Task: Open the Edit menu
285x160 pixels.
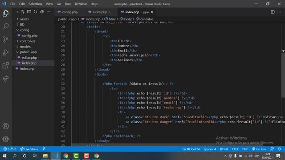Action: (22, 4)
